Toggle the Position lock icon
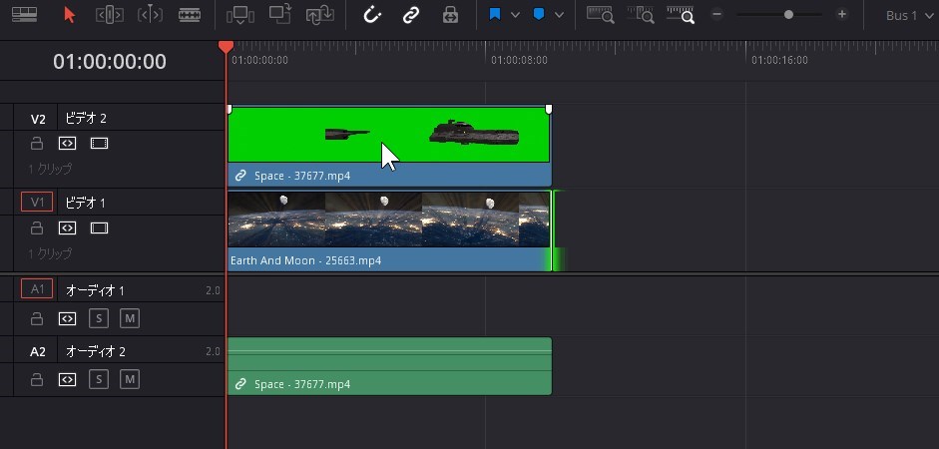The height and width of the screenshot is (449, 939). pos(450,15)
